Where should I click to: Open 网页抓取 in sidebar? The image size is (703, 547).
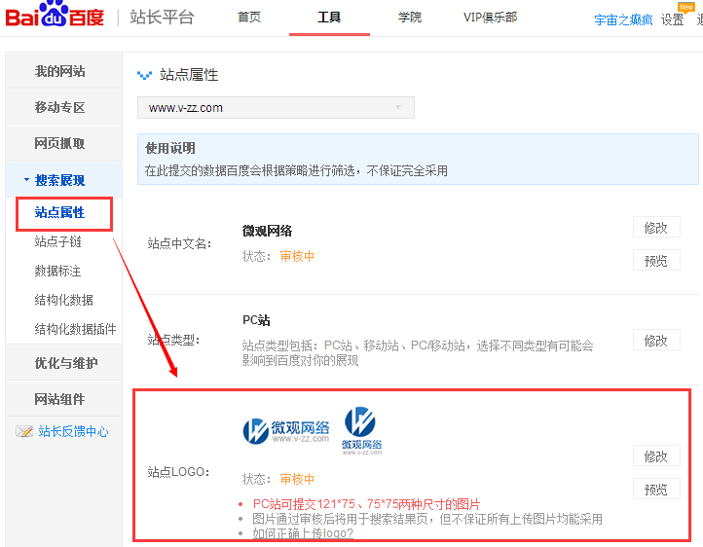pos(63,143)
